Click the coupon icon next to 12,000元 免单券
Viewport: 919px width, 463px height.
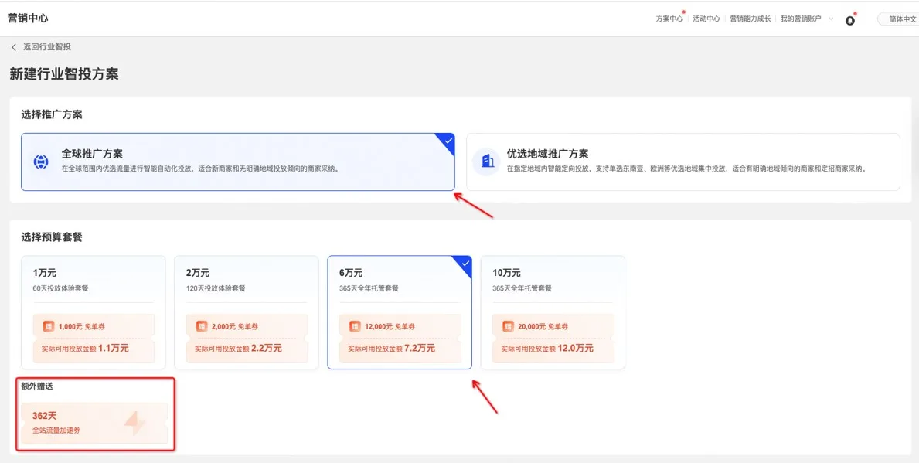click(x=355, y=327)
